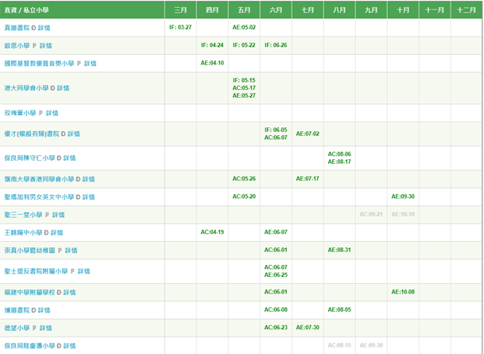Click the D marker after 優才(楊殷有娣)書院
Image resolution: width=484 pixels, height=354 pixels.
tap(63, 134)
